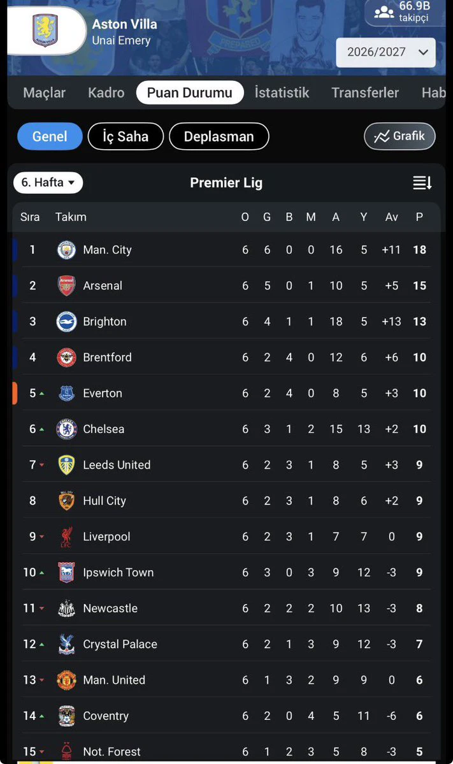Open the Transferler tab

[x=365, y=92]
